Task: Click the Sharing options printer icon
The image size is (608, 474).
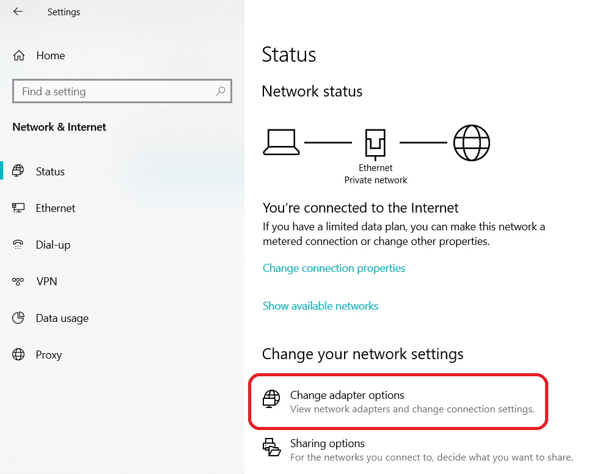Action: [271, 448]
